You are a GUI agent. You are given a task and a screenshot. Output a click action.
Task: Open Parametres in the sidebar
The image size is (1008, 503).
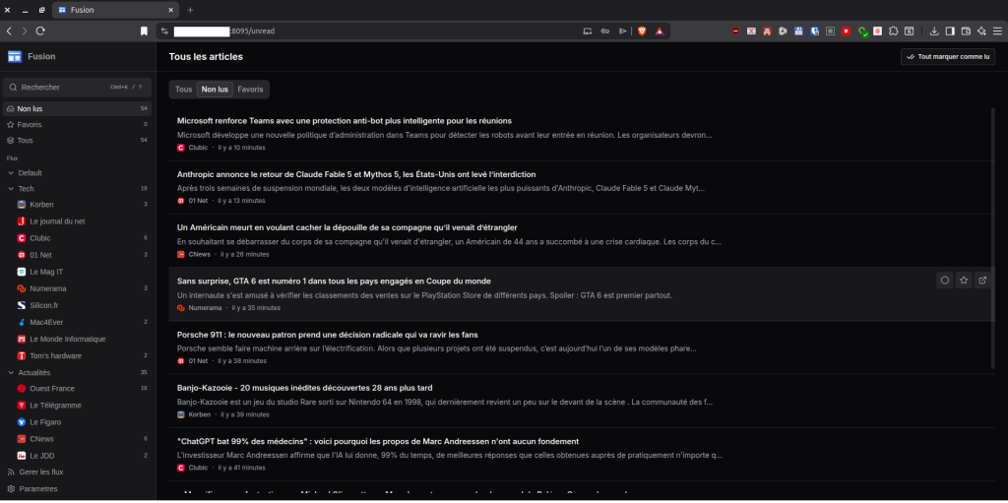77,489
